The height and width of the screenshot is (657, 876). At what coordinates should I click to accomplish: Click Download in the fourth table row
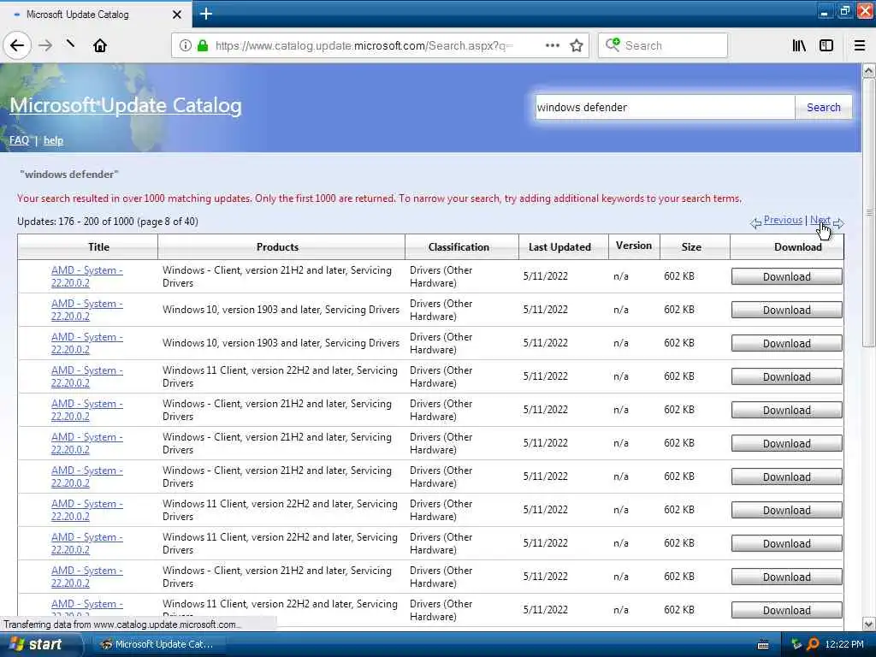787,376
